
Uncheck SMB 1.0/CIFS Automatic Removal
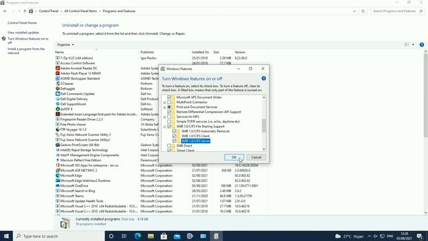(x=174, y=131)
